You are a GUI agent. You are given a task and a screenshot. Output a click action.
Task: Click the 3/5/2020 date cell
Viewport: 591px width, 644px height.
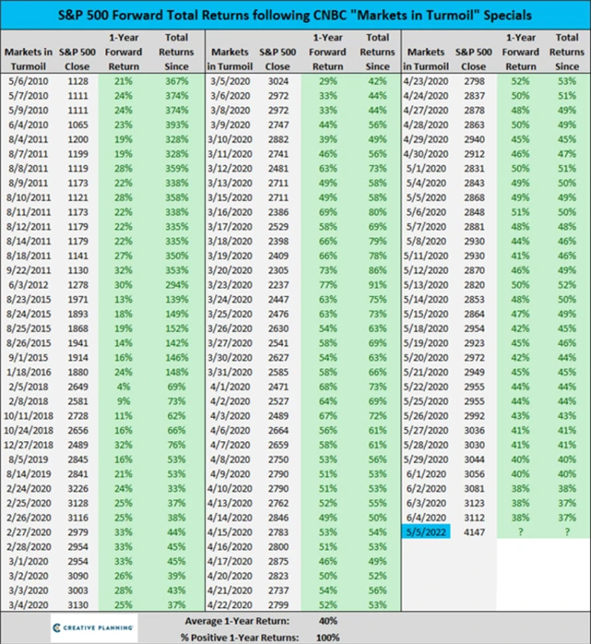[225, 79]
